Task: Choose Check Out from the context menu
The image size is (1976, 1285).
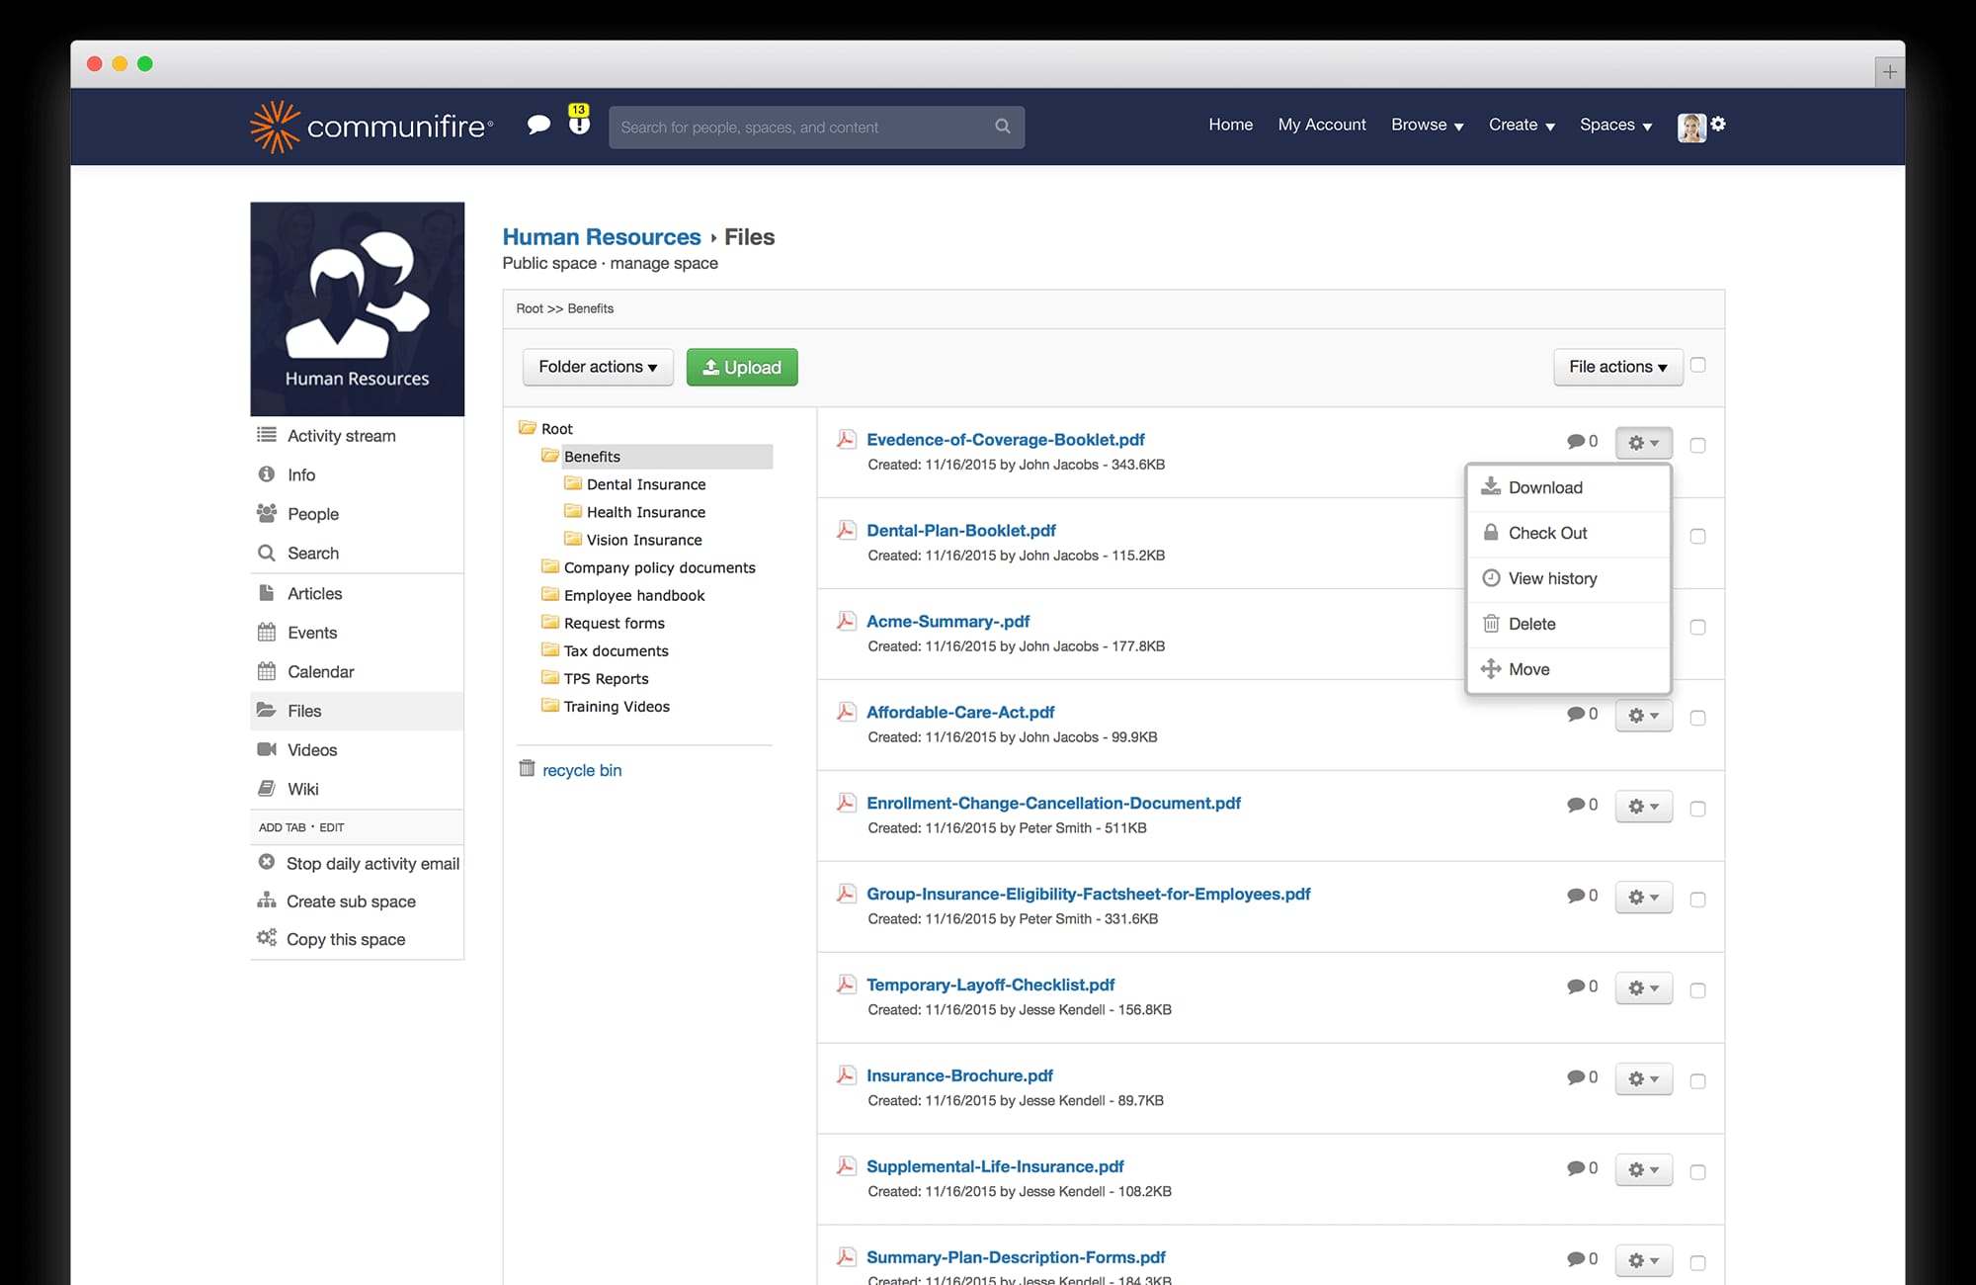Action: point(1548,533)
